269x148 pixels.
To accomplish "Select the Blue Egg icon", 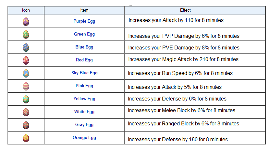I will click(26, 47).
